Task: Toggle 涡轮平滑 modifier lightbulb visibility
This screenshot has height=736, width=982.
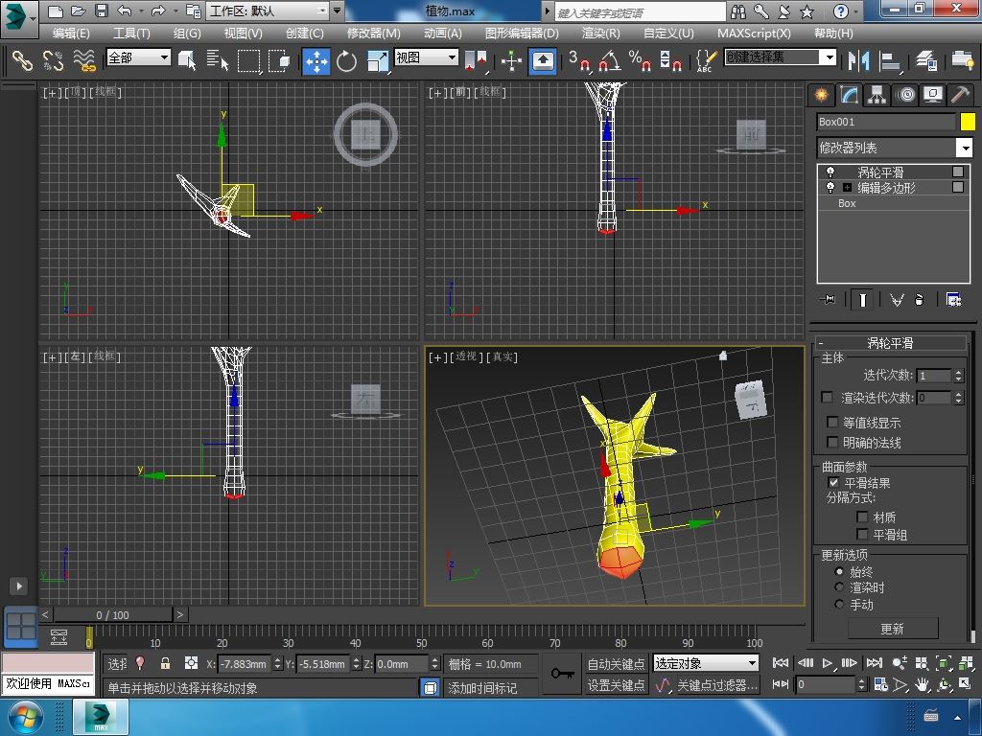Action: pos(830,172)
